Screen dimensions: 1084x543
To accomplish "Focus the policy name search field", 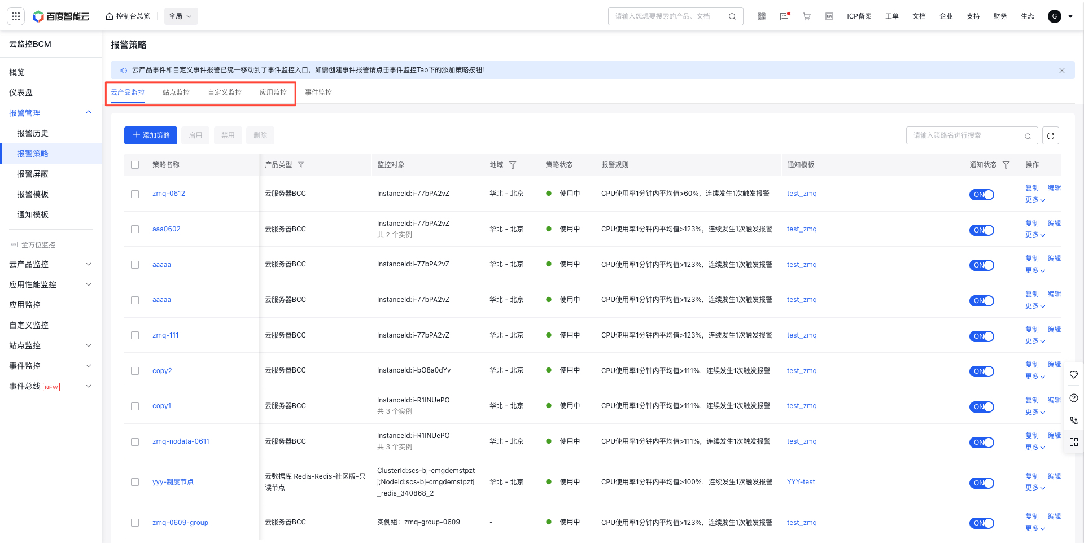I will pyautogui.click(x=972, y=135).
